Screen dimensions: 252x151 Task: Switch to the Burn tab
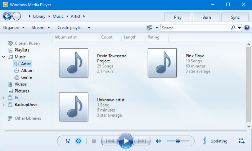click(207, 17)
